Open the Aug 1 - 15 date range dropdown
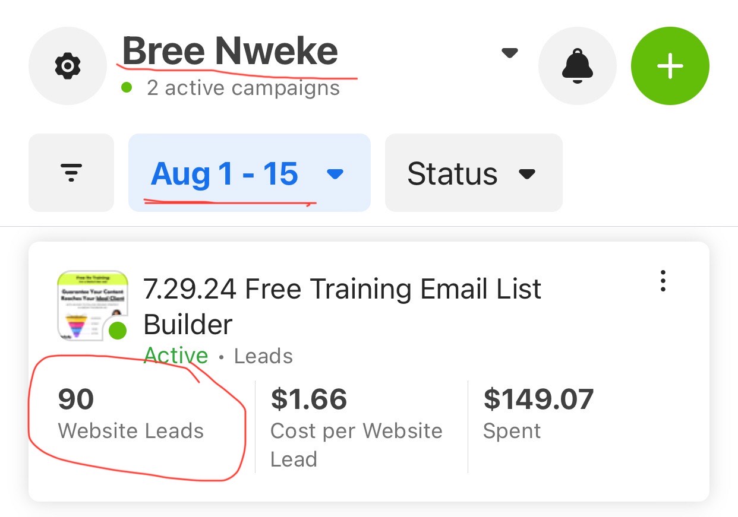Screen dimensions: 738x517 pos(249,173)
